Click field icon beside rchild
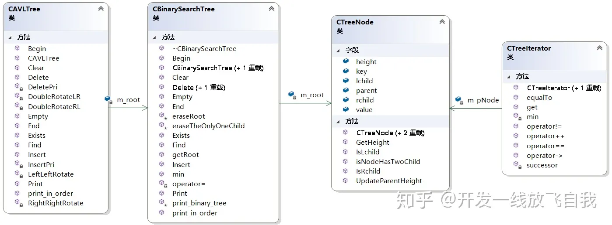 [346, 100]
